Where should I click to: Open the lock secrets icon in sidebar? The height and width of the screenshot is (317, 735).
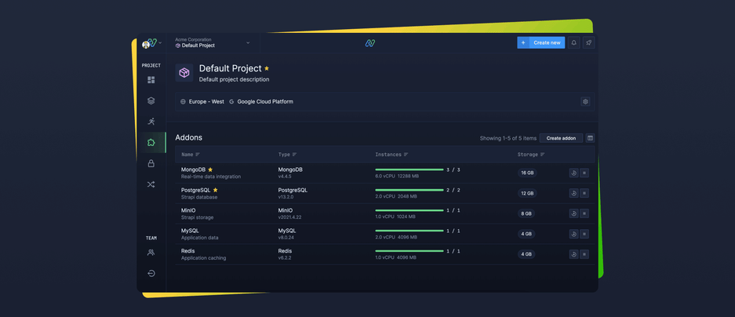pos(151,163)
